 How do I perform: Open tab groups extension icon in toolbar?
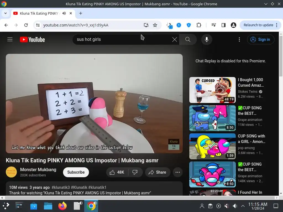coord(169,25)
